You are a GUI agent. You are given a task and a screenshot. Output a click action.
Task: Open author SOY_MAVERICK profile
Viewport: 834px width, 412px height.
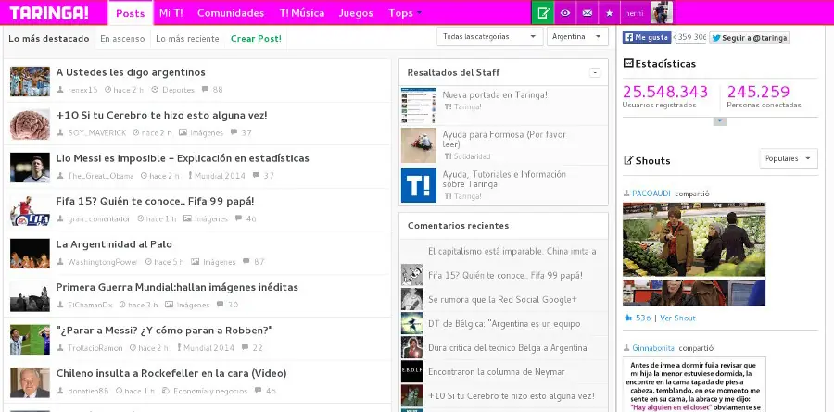96,133
